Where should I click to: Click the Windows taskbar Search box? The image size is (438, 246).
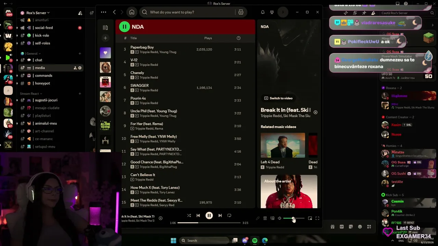204,241
